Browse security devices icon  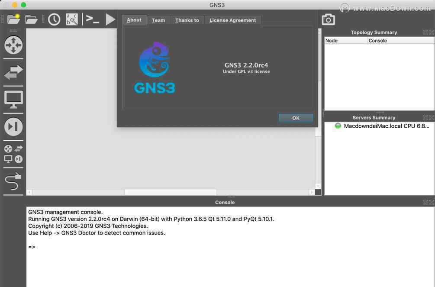(x=13, y=126)
